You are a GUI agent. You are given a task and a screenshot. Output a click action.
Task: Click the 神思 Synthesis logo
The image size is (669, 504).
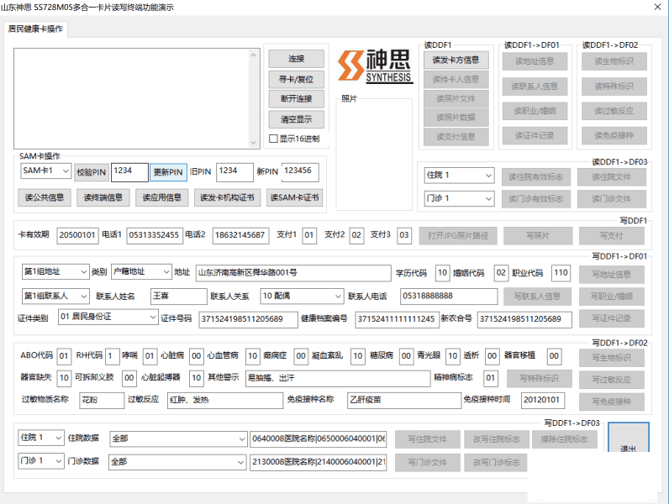tap(376, 67)
